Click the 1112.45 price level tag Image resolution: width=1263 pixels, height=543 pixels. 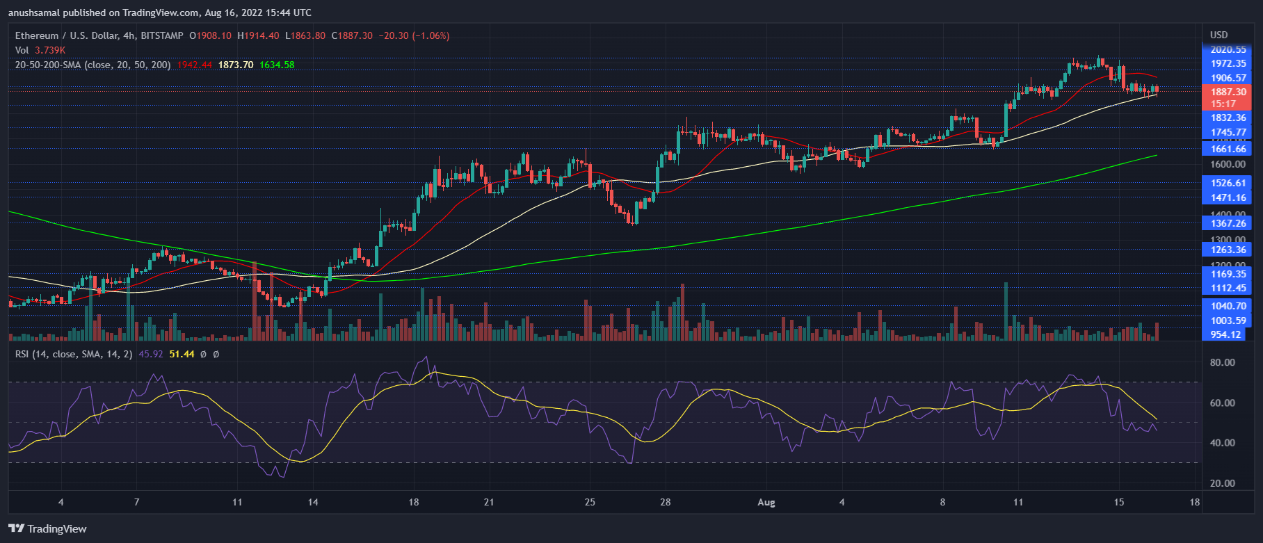[1228, 288]
